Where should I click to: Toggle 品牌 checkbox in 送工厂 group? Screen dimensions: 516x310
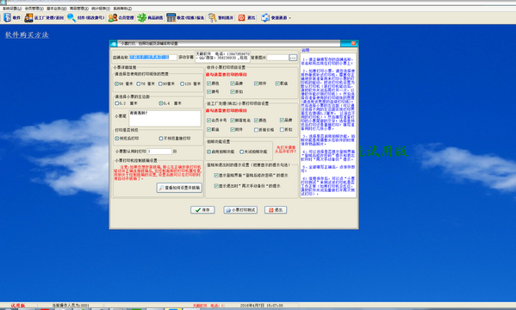point(282,120)
